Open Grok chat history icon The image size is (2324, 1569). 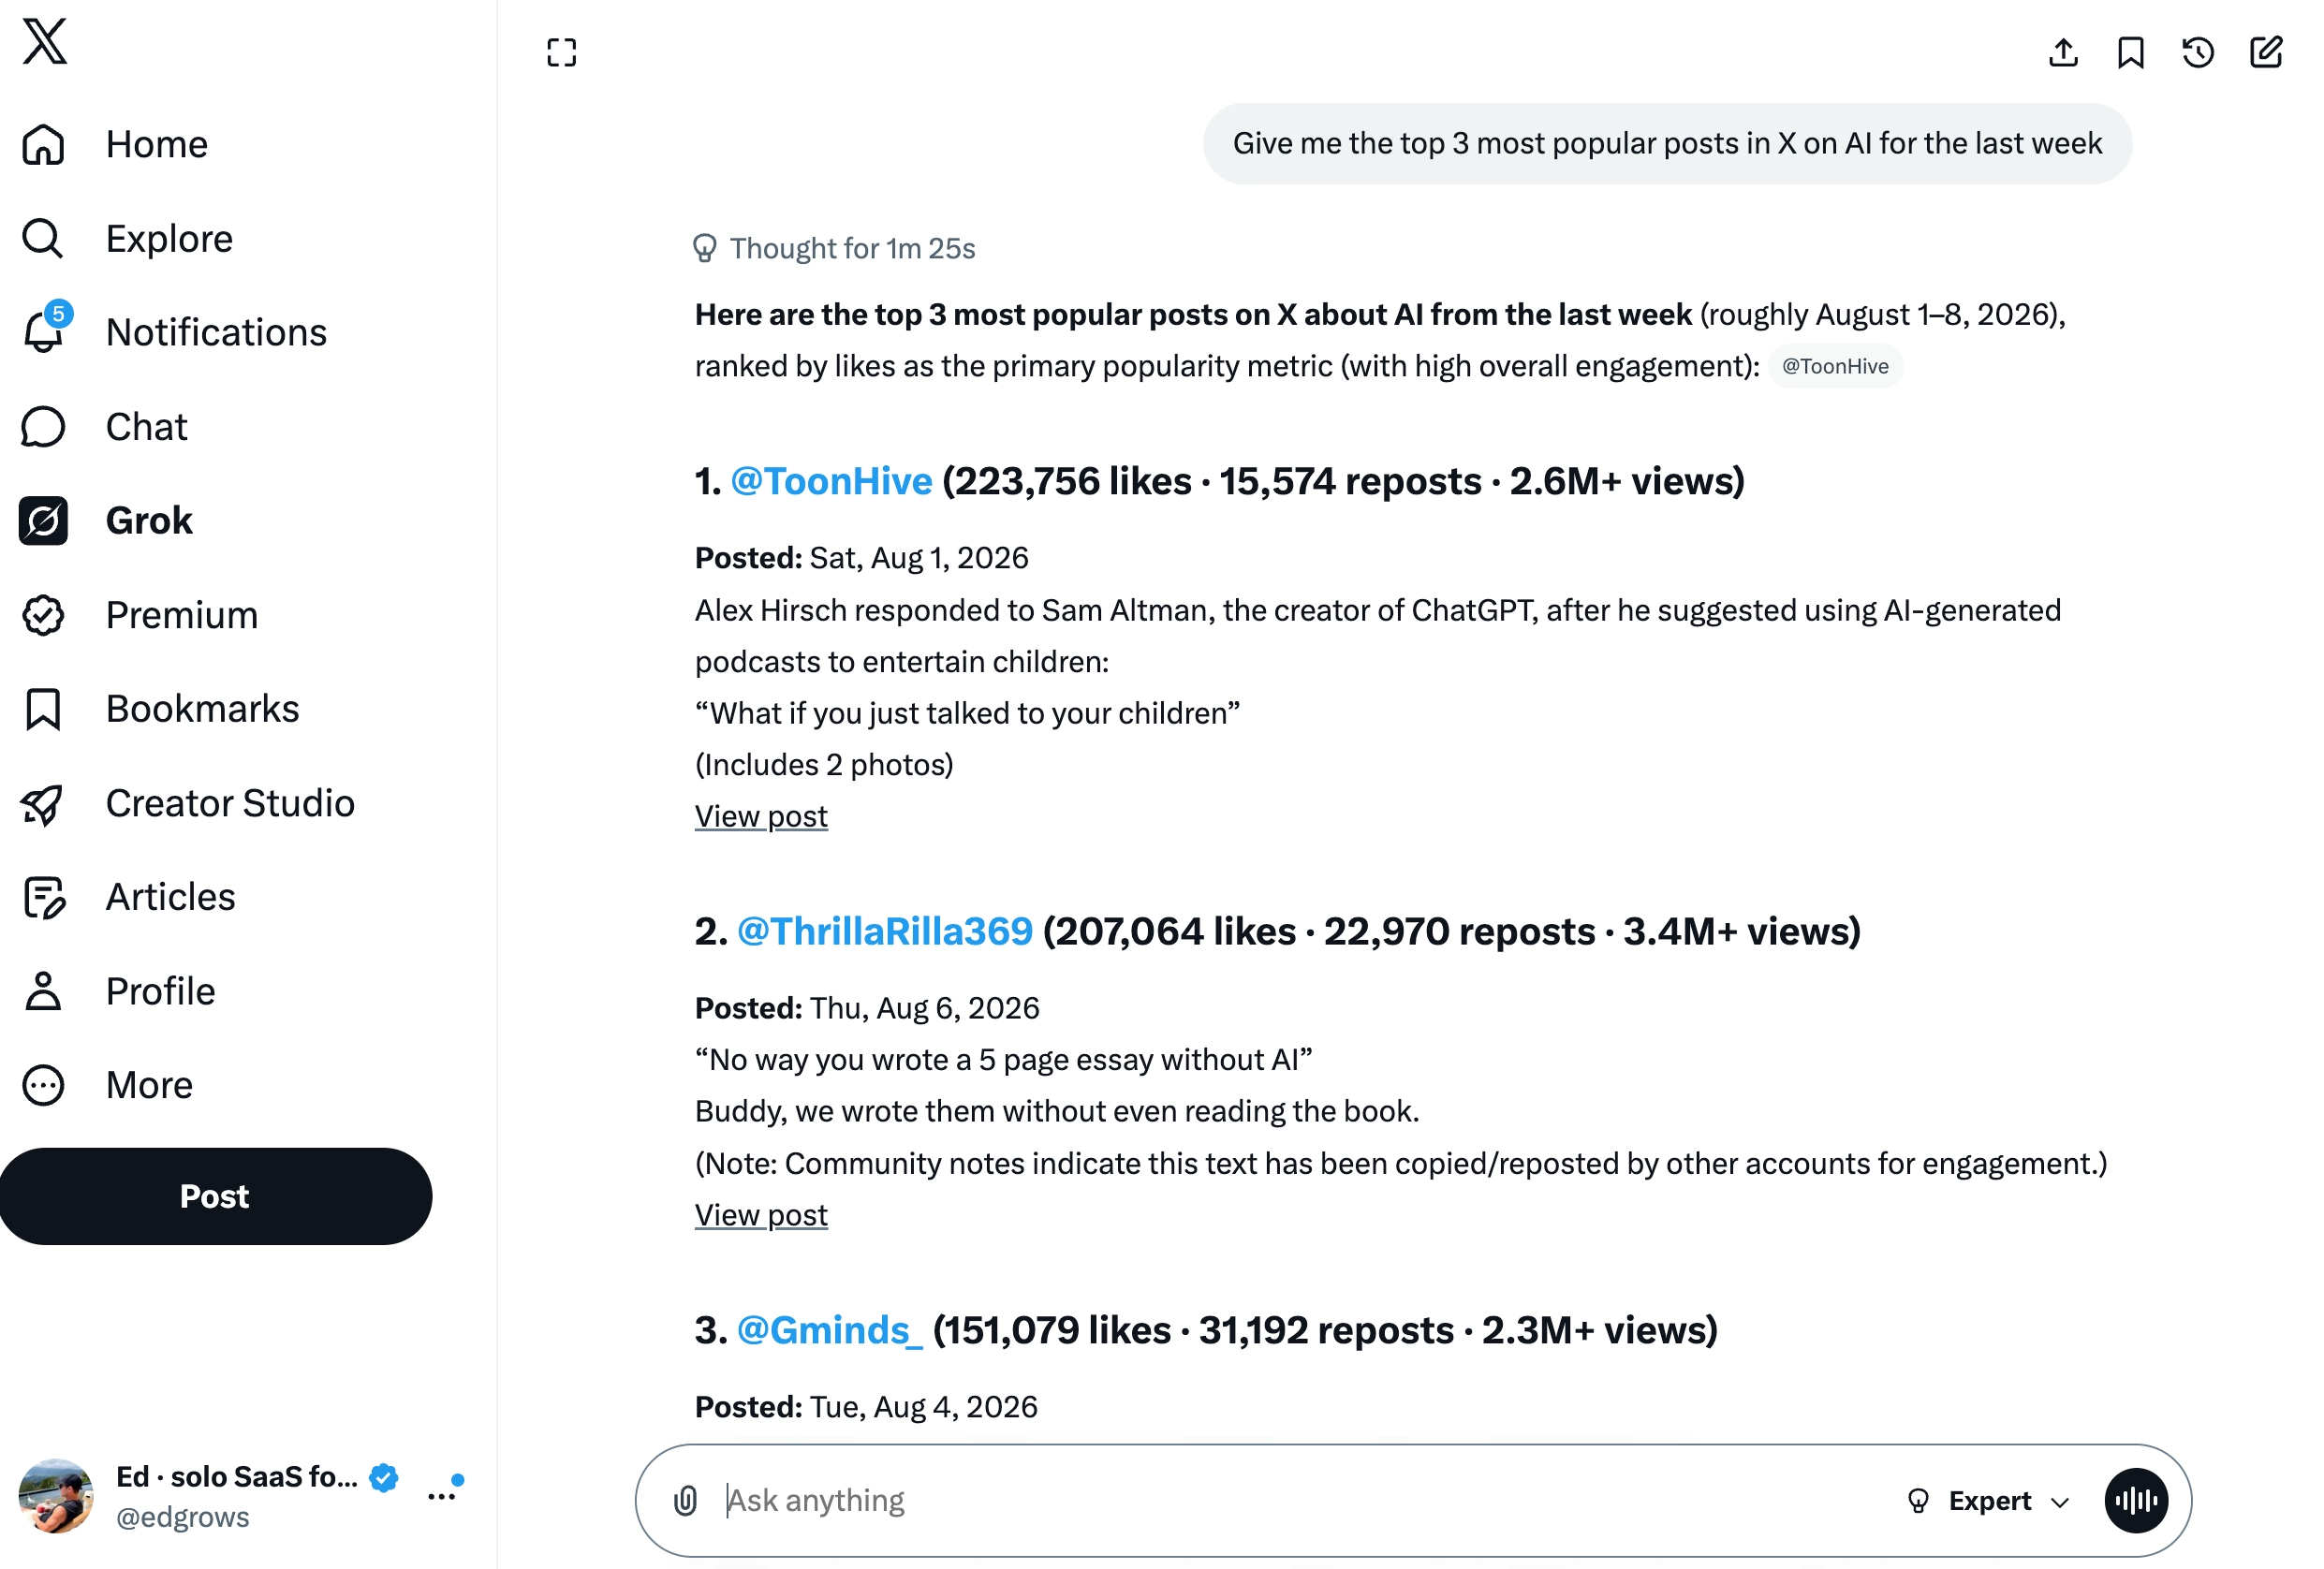[2198, 53]
